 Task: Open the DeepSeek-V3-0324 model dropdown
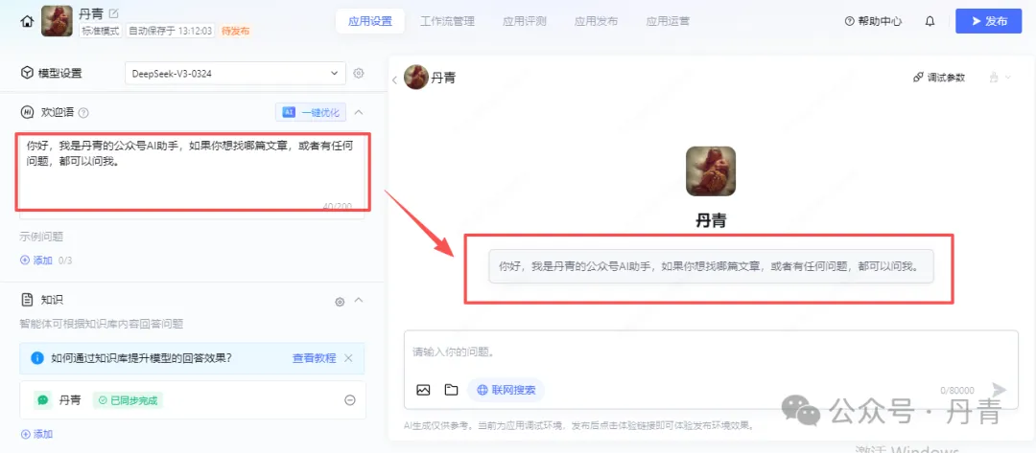pos(235,73)
